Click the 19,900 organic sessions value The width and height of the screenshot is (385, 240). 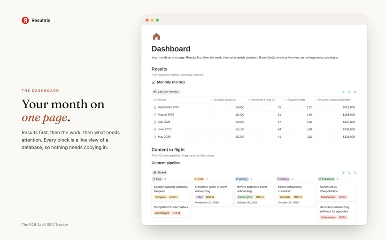[x=239, y=107]
